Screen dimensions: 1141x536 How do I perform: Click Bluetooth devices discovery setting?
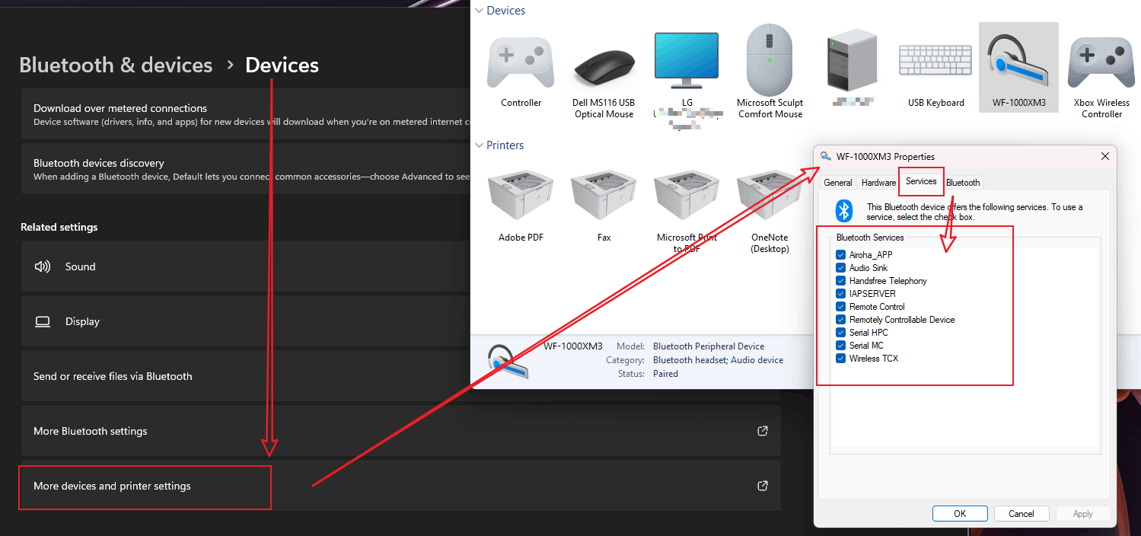[x=246, y=168]
